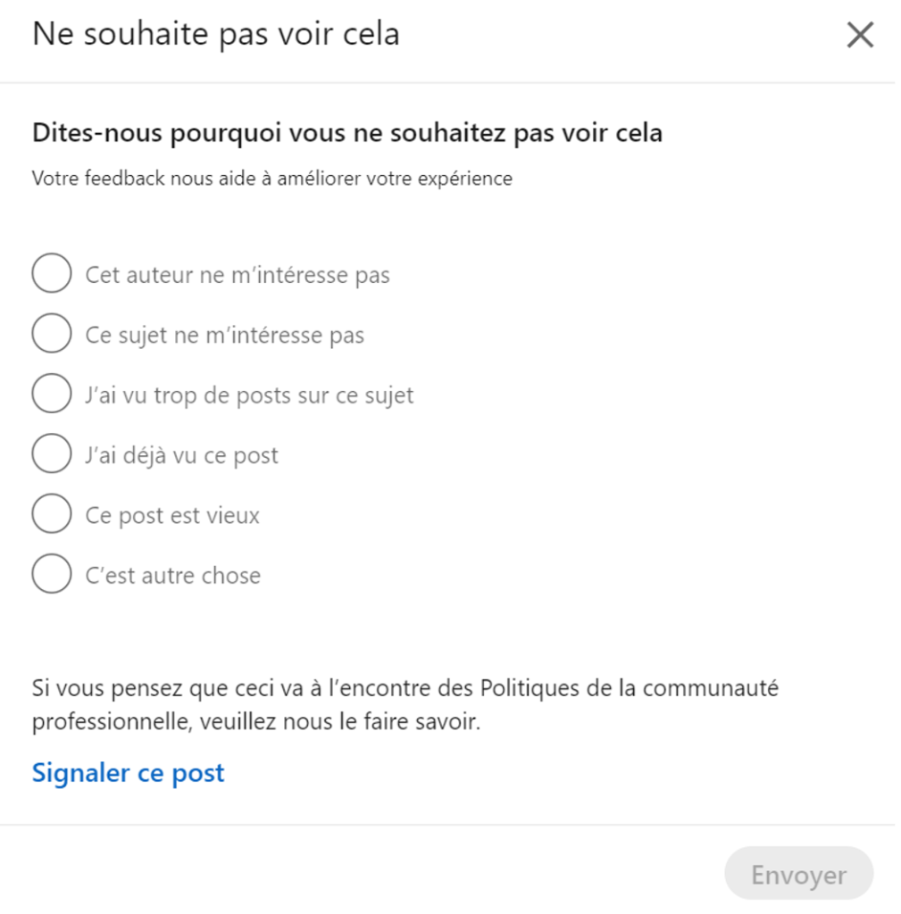Click the words 'Politiques de la communauté' in paragraph

(x=630, y=688)
